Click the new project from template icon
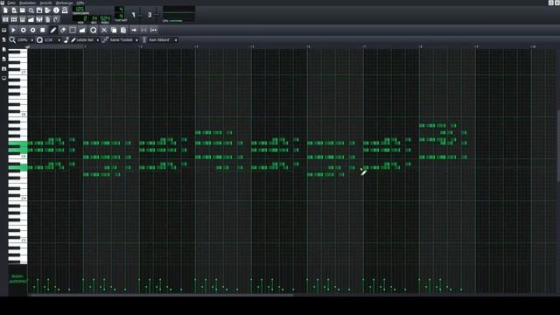 14,10
